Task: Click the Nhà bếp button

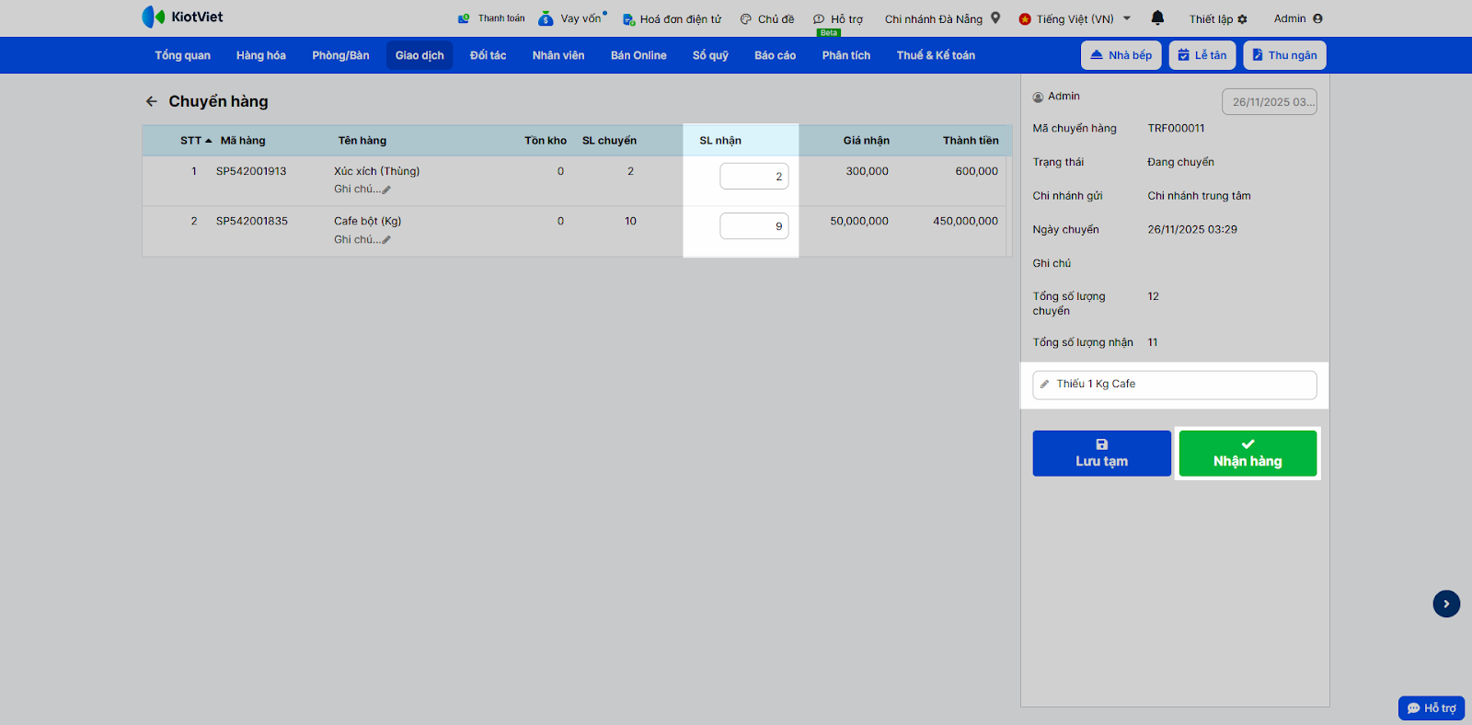Action: (x=1121, y=55)
